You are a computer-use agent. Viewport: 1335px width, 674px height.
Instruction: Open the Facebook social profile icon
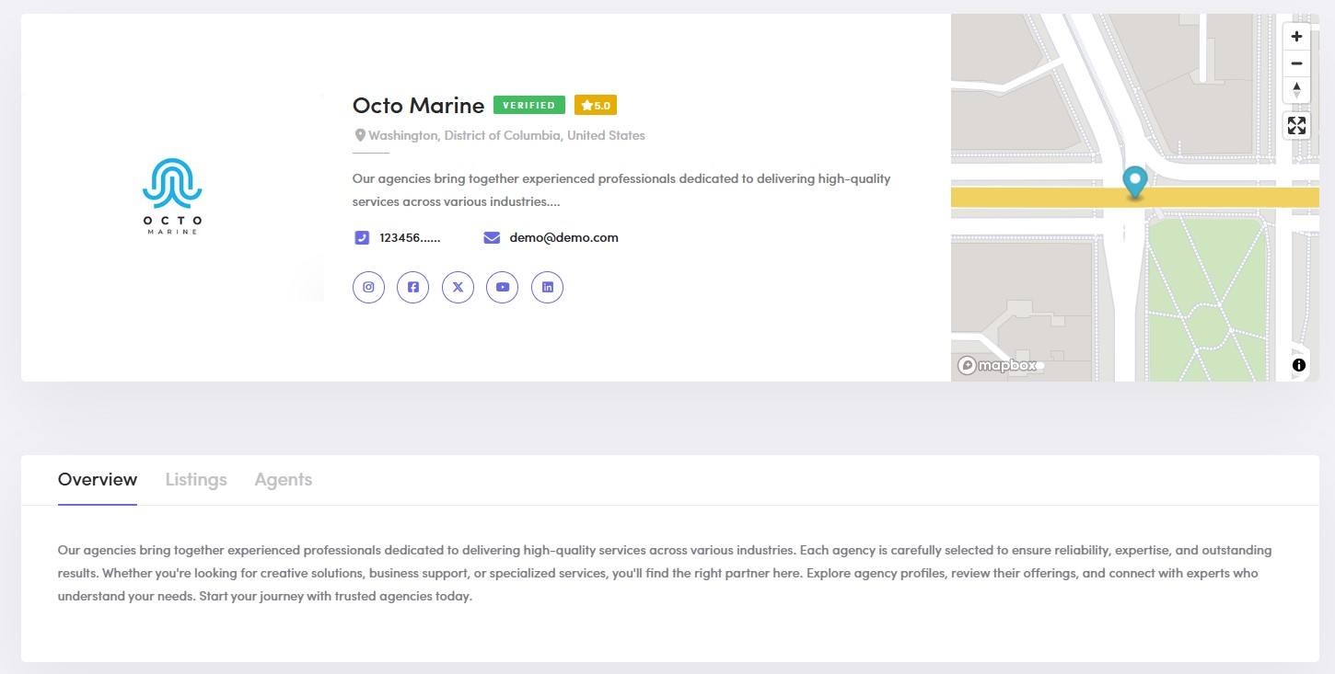[413, 287]
